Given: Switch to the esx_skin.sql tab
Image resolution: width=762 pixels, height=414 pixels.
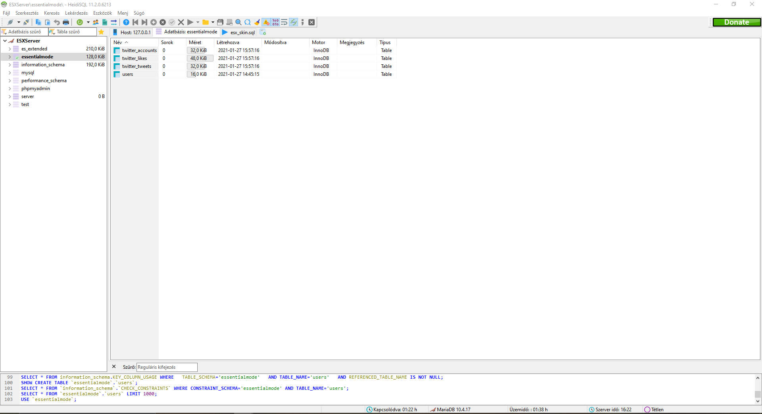Looking at the screenshot, I should (x=242, y=32).
